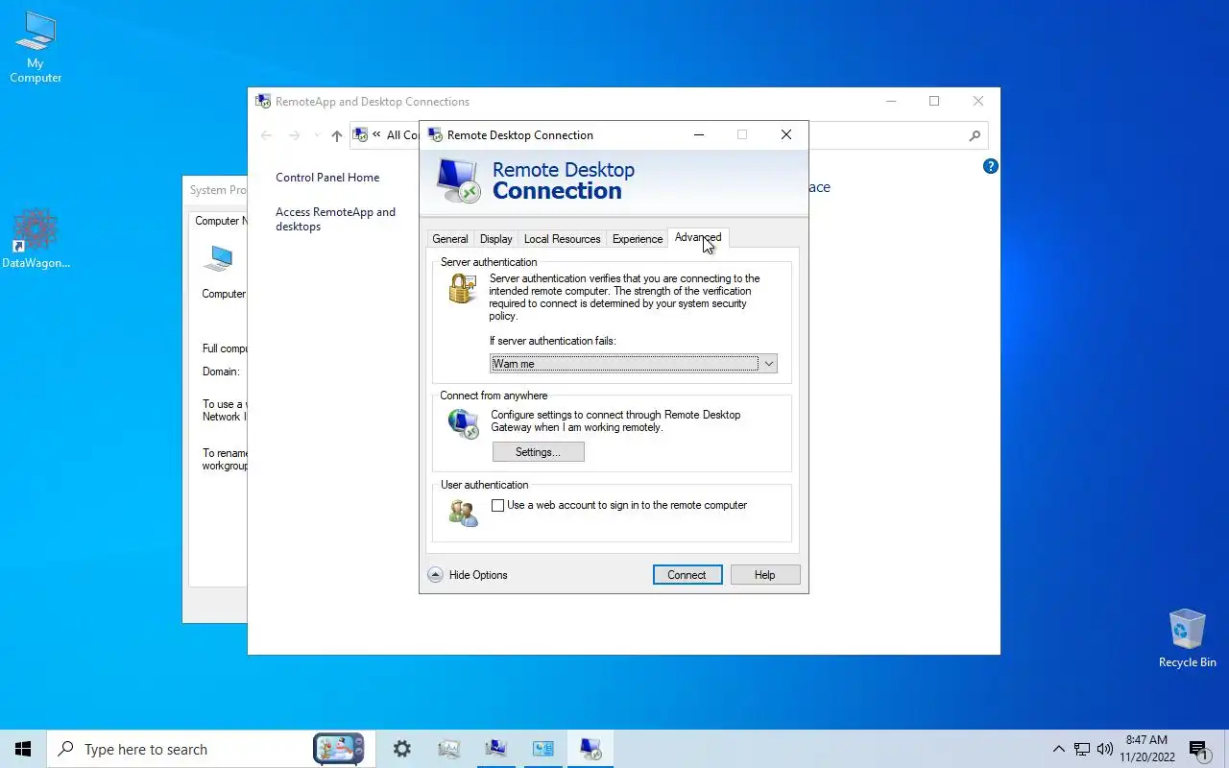Go up one level in RemoteApp window

[336, 135]
